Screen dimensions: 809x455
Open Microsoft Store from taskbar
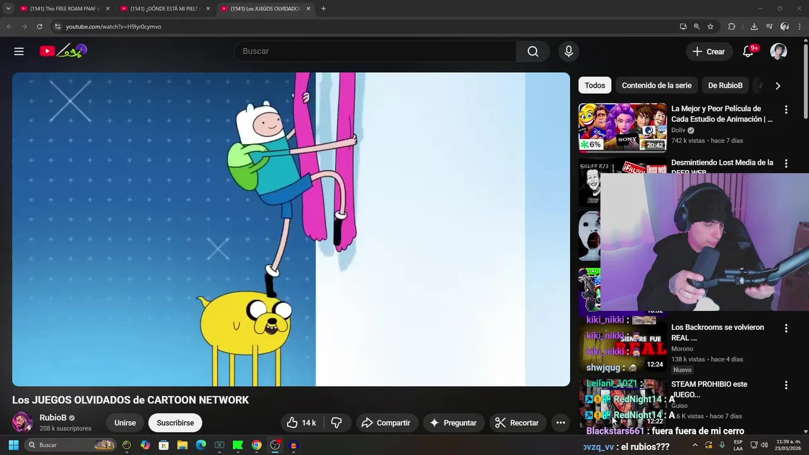[x=164, y=445]
